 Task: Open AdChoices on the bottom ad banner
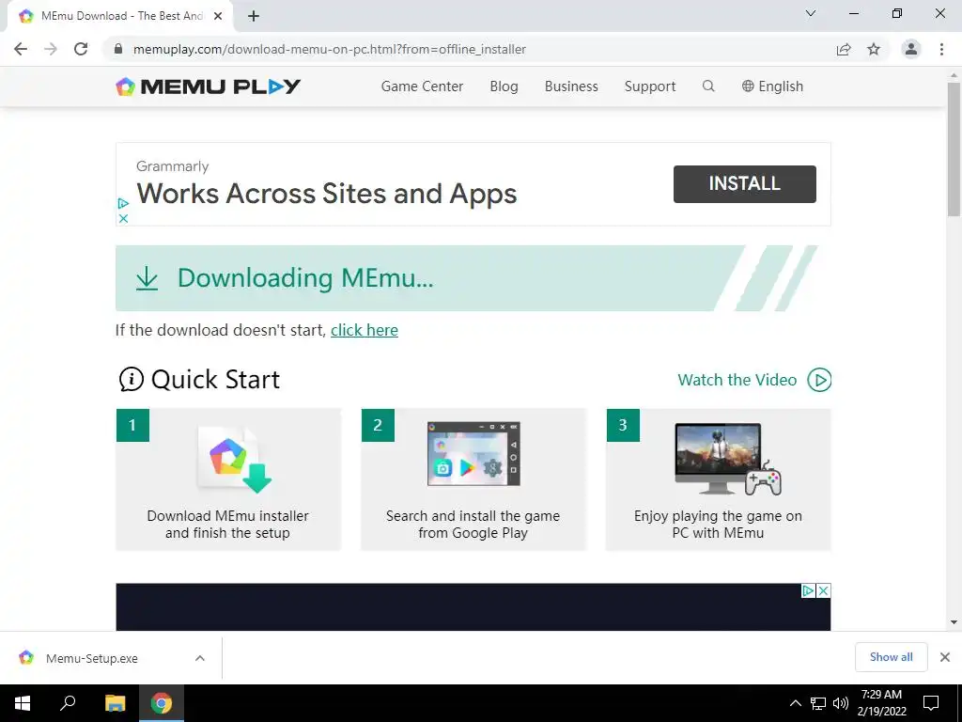809,590
